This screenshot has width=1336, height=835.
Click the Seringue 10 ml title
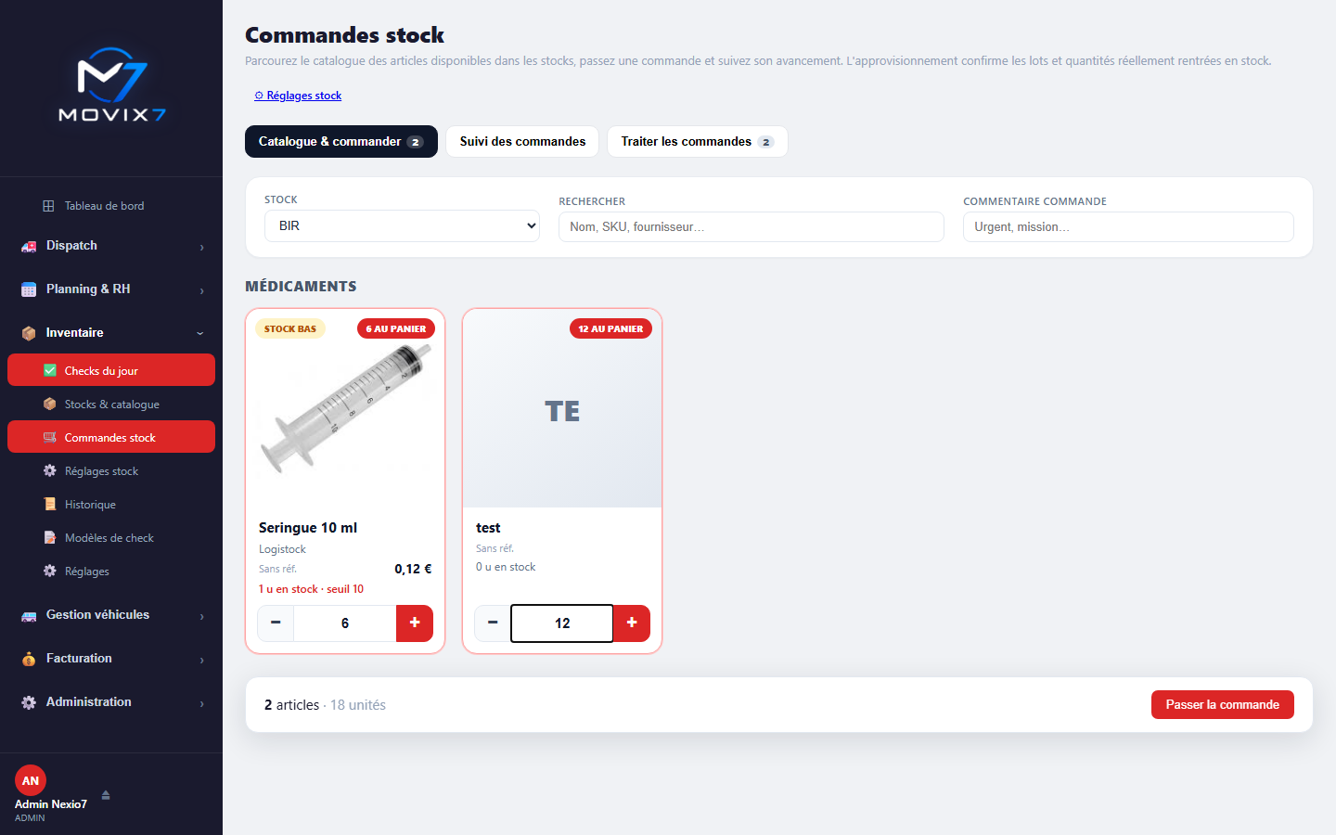308,527
